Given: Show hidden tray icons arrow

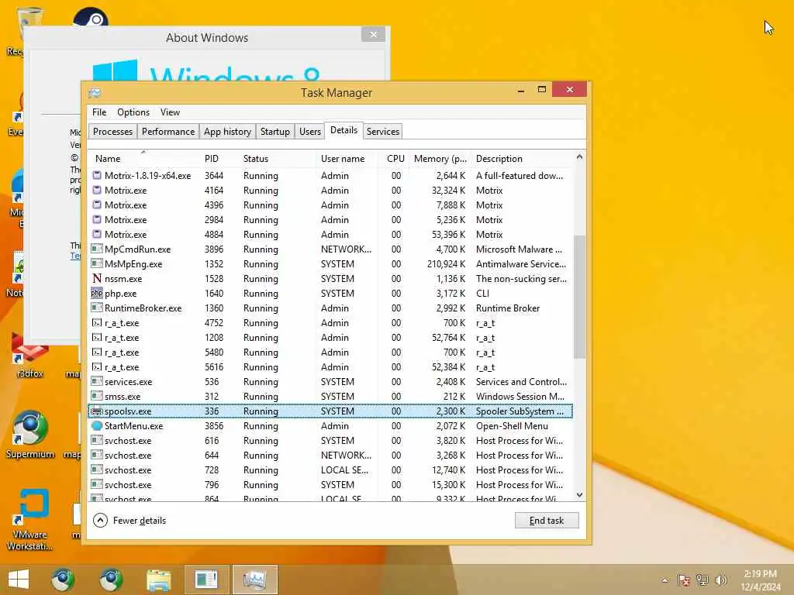Looking at the screenshot, I should [x=665, y=580].
